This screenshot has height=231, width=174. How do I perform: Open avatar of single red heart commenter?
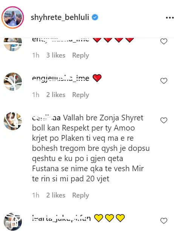click(13, 82)
